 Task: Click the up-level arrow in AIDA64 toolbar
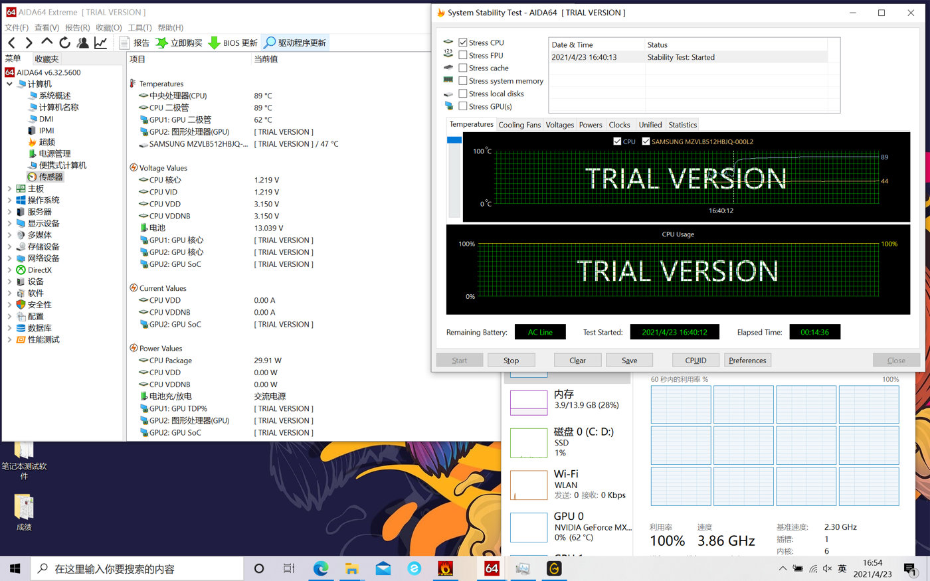click(x=46, y=42)
